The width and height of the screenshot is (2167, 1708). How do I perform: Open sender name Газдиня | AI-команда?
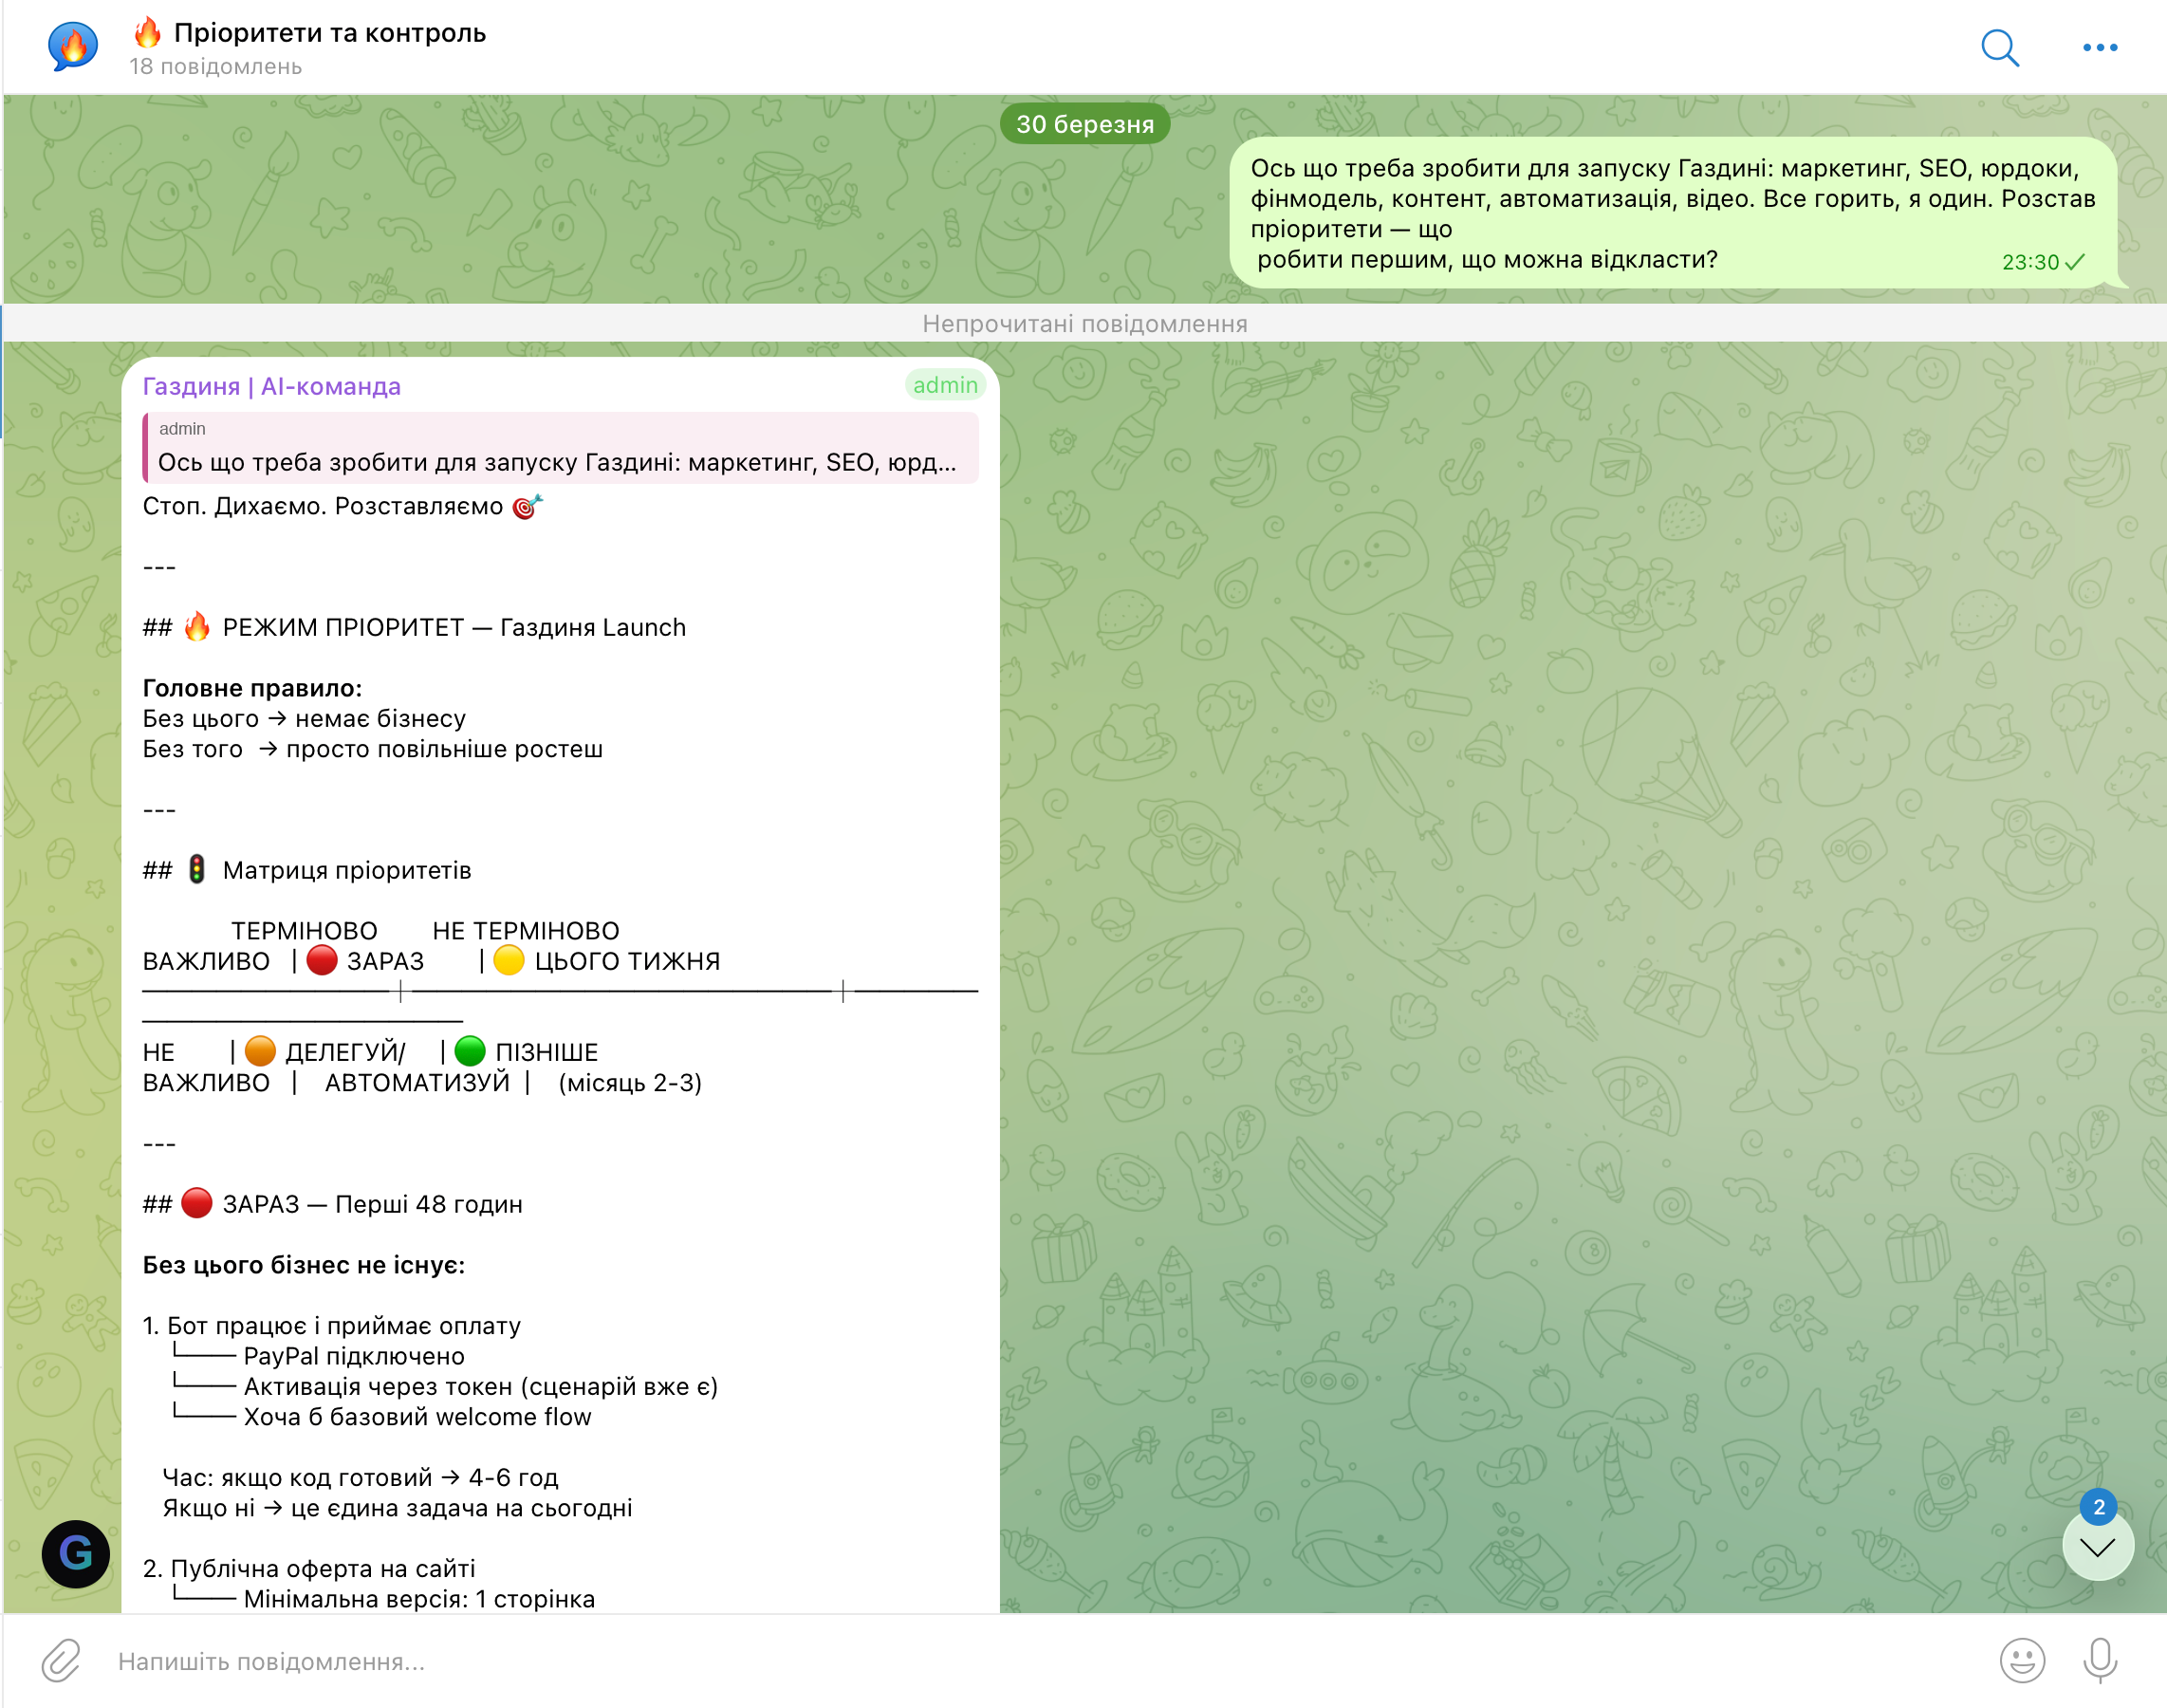click(x=271, y=386)
